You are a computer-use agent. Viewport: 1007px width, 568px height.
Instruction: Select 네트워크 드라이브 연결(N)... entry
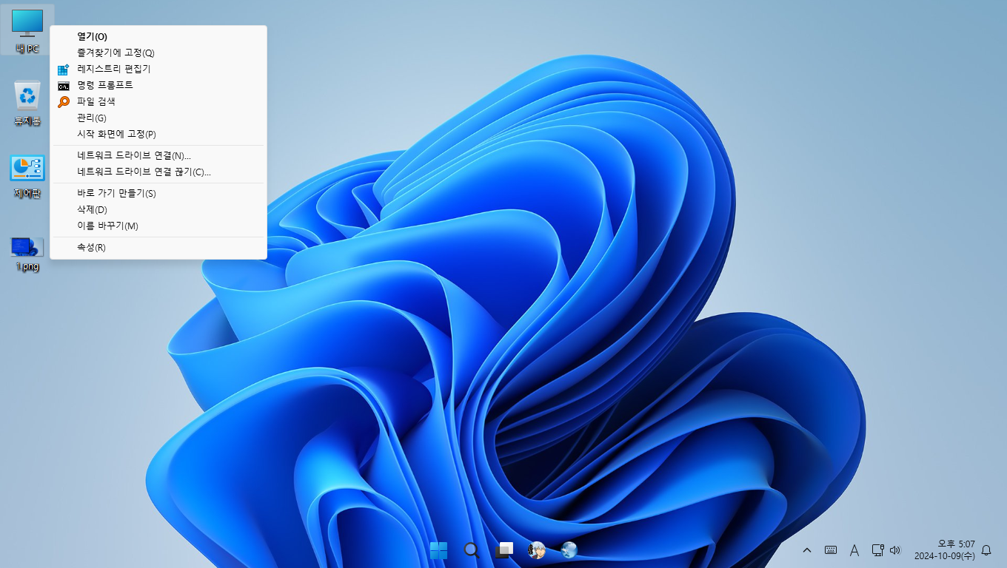click(x=158, y=155)
